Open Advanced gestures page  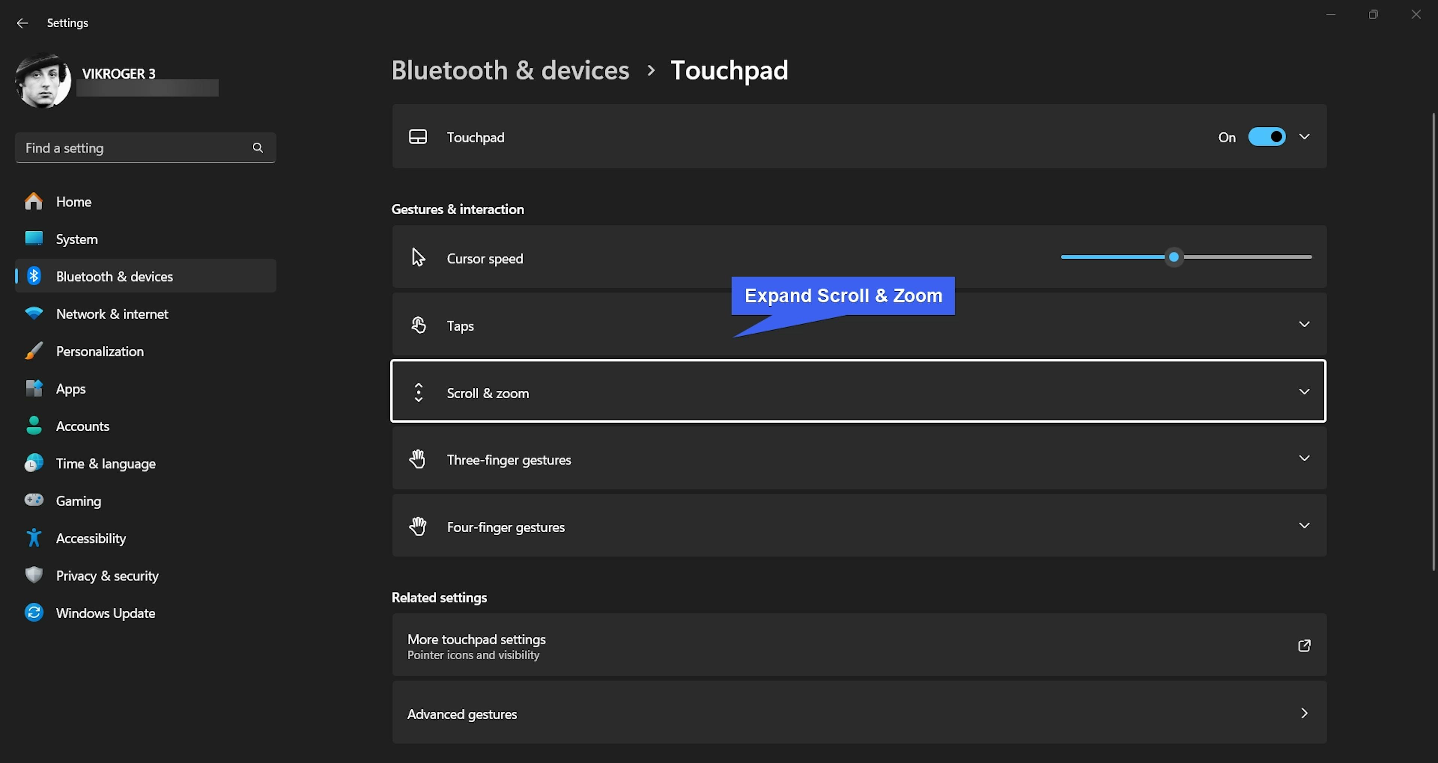pyautogui.click(x=859, y=713)
